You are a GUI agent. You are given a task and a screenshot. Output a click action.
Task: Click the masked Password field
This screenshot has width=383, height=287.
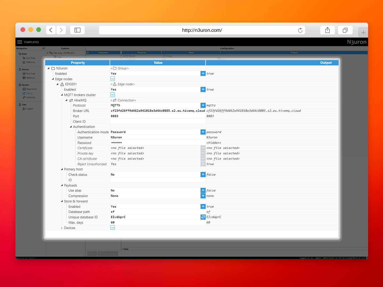158,143
